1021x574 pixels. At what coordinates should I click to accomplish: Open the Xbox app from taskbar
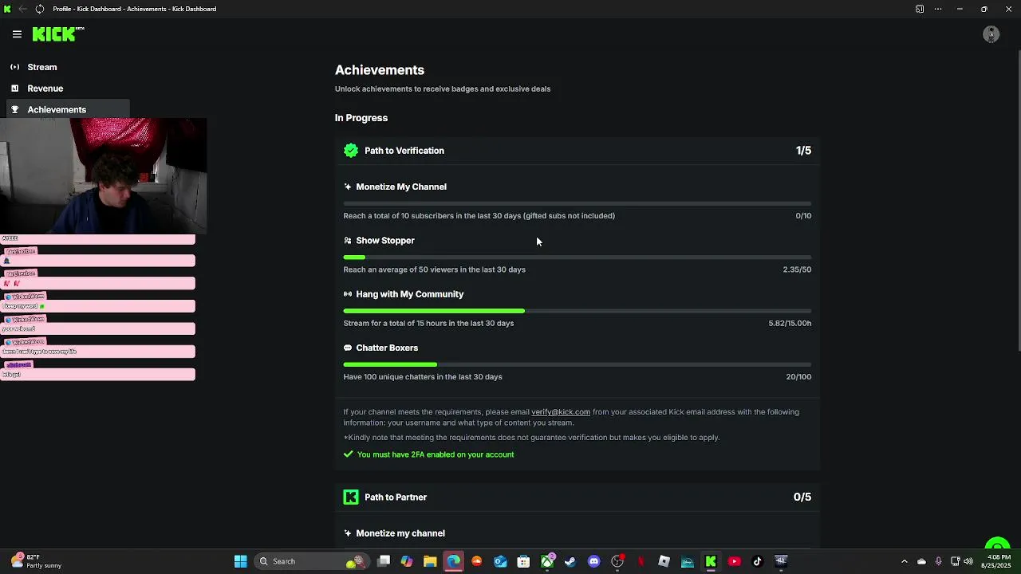coord(547,561)
